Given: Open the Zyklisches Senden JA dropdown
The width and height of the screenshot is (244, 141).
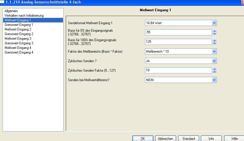Looking at the screenshot, I should pyautogui.click(x=214, y=61).
